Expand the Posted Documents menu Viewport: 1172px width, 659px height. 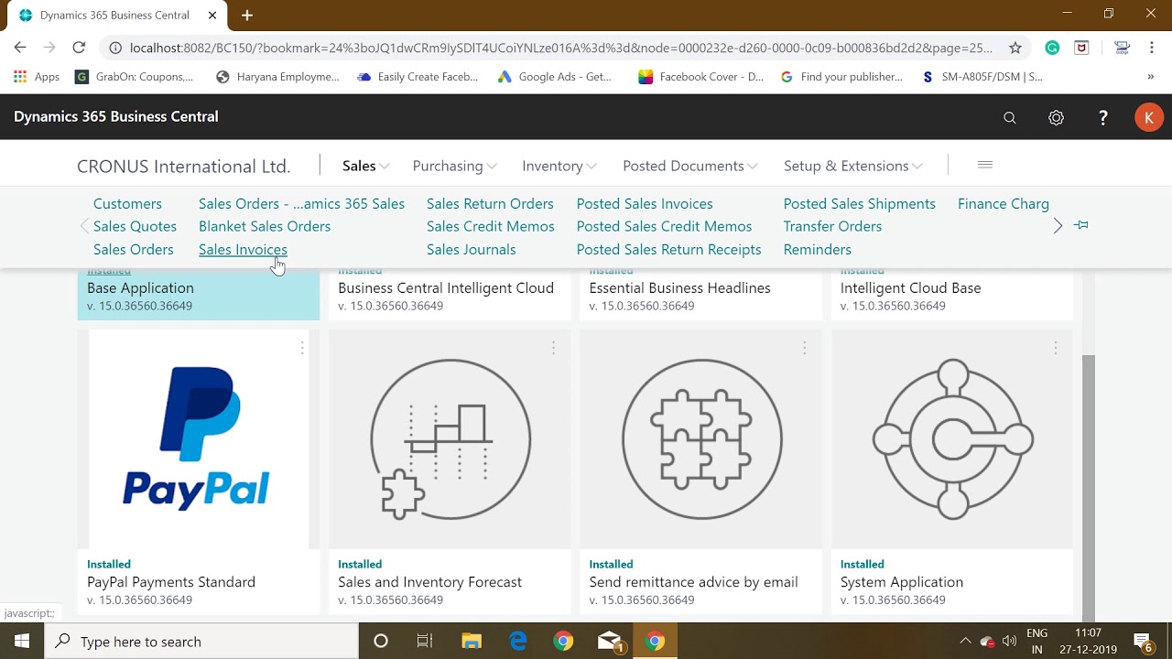(x=689, y=166)
